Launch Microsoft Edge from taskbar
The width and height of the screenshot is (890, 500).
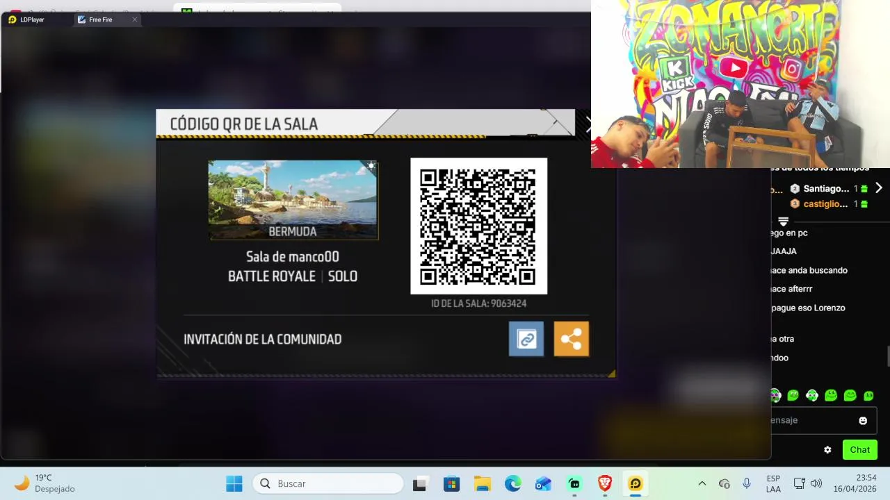[x=513, y=484]
